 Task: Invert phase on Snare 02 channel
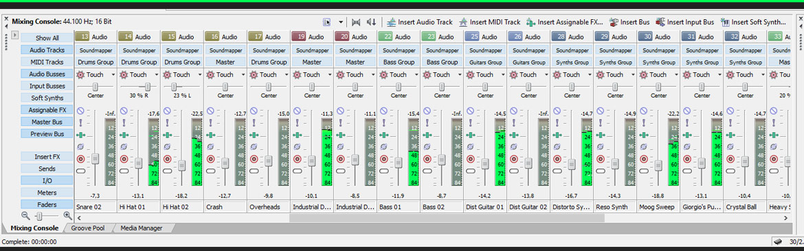click(80, 146)
